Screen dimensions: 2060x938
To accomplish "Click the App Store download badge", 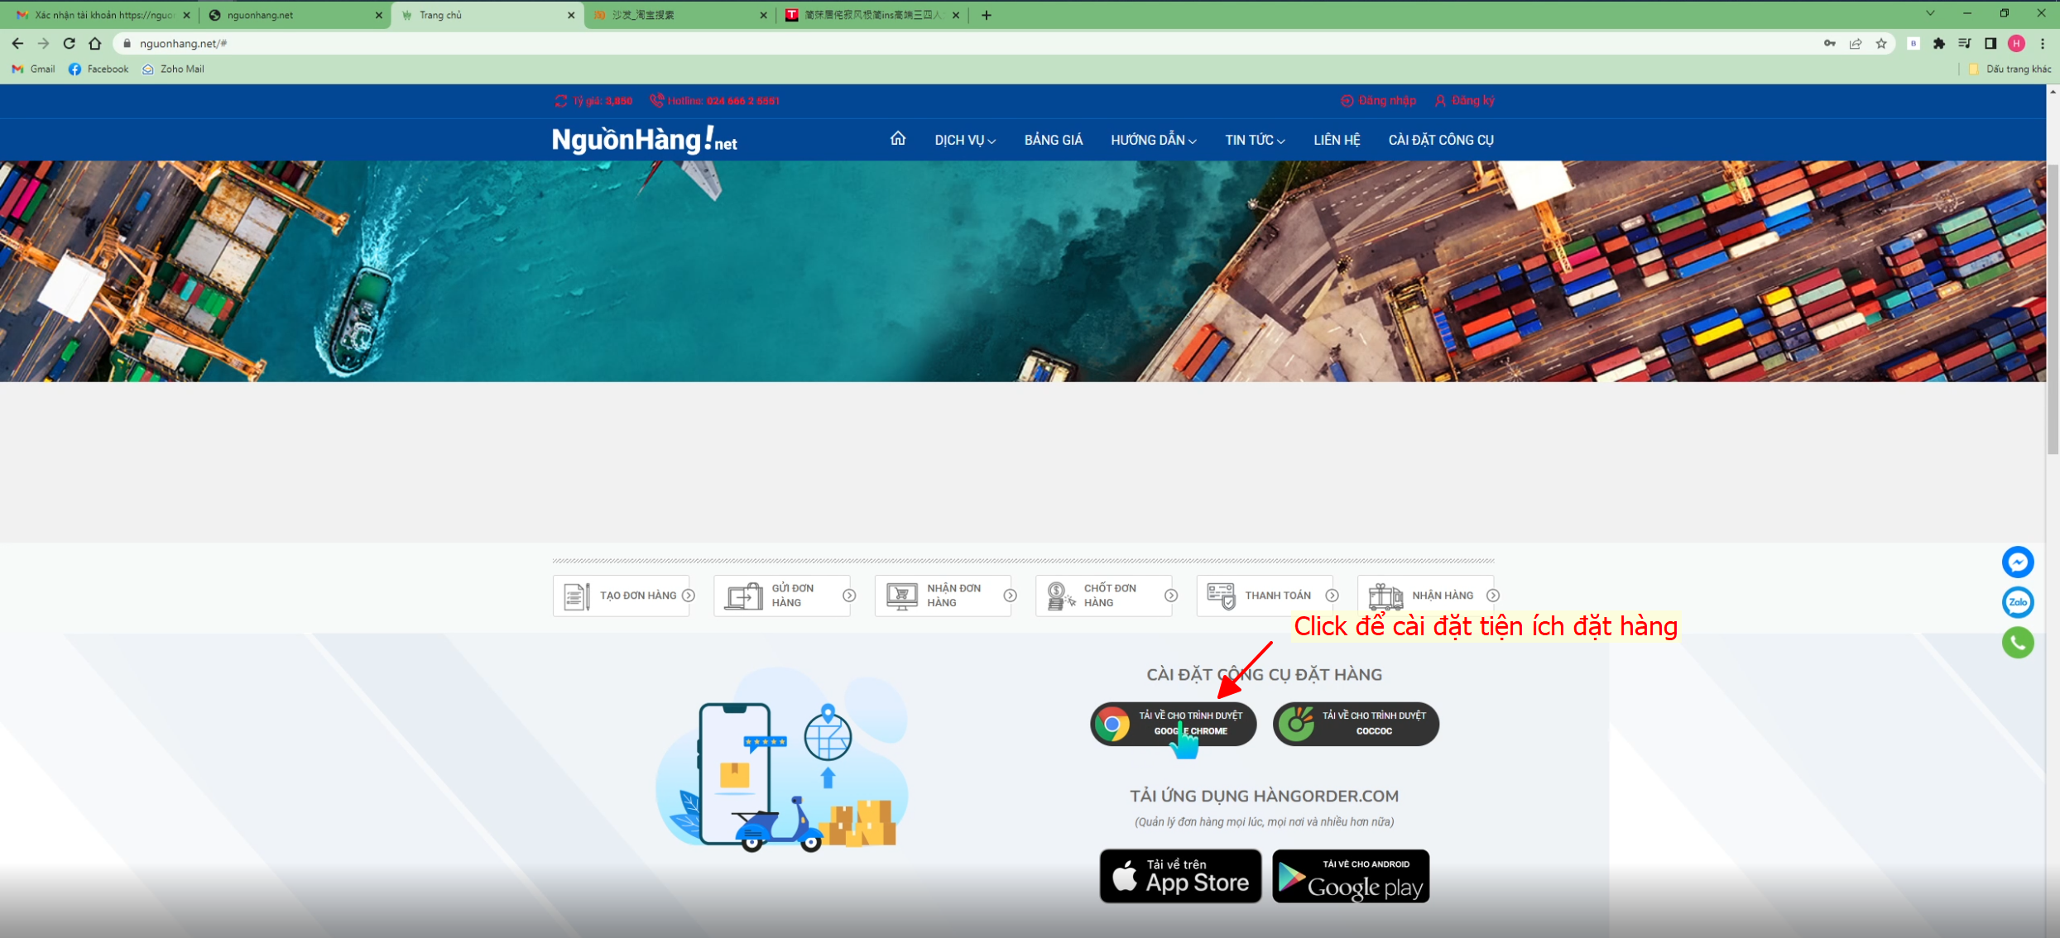I will coord(1180,876).
